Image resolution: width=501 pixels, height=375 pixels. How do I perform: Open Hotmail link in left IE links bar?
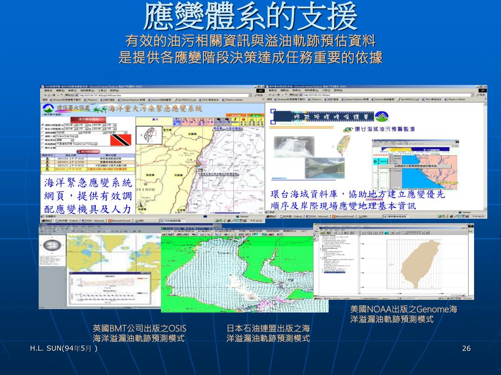coord(65,100)
